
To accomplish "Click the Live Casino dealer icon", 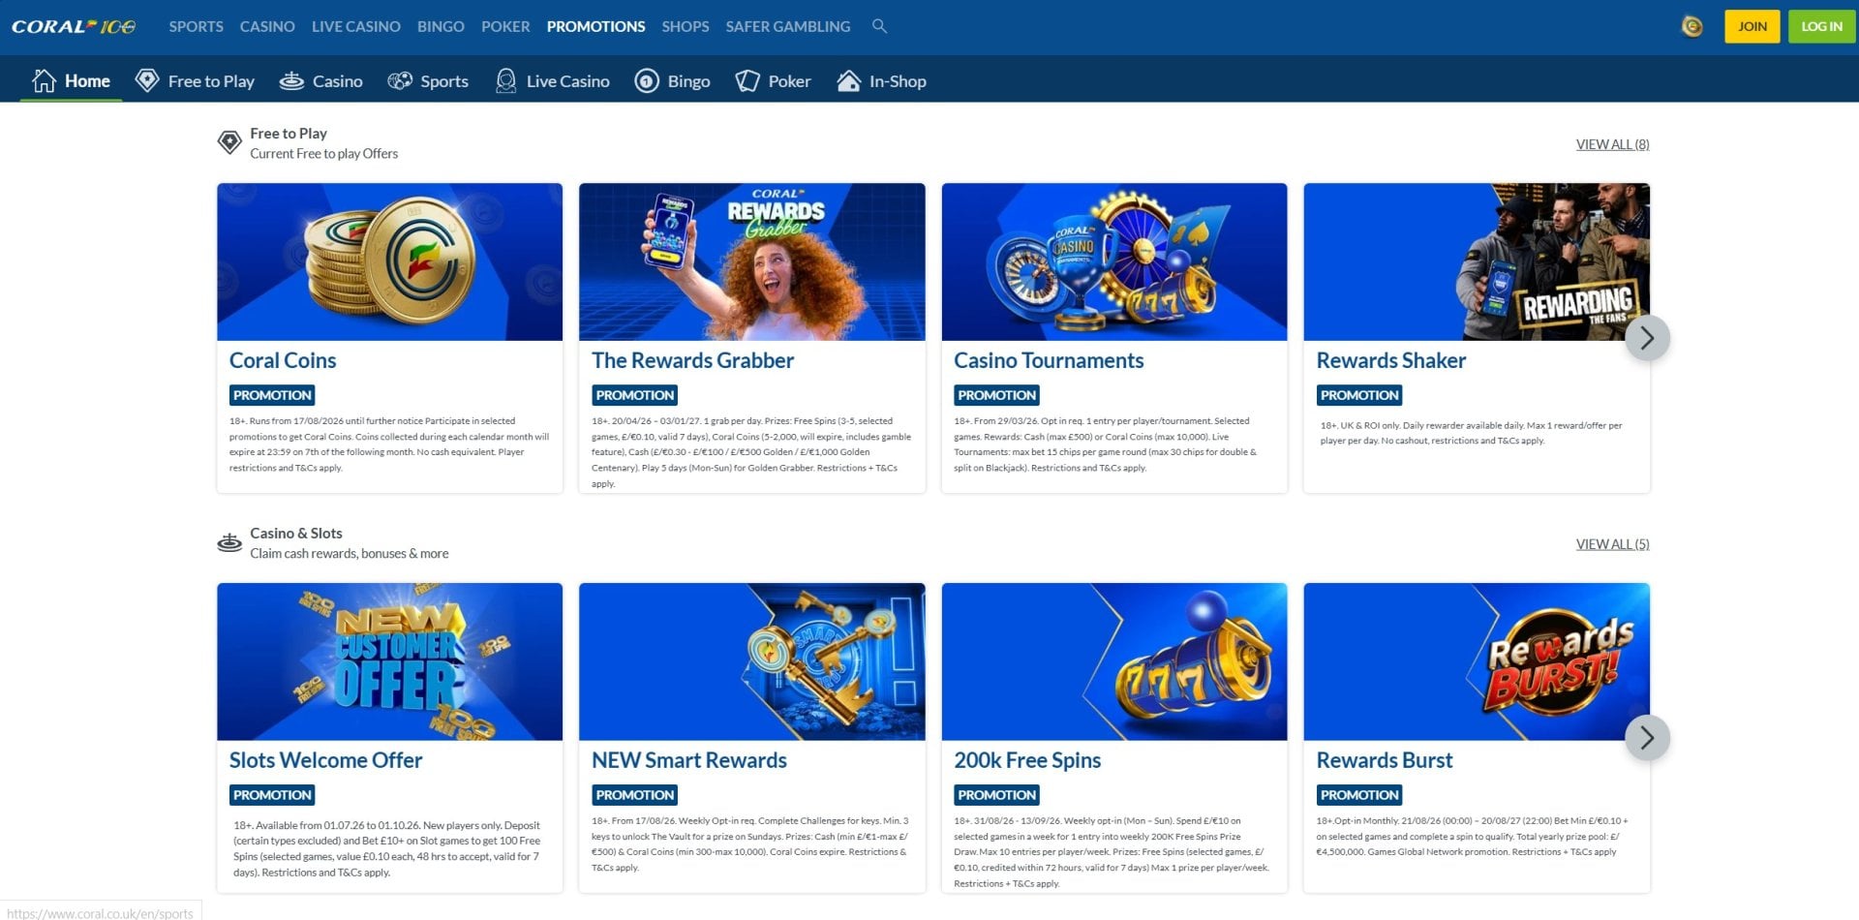I will click(505, 80).
